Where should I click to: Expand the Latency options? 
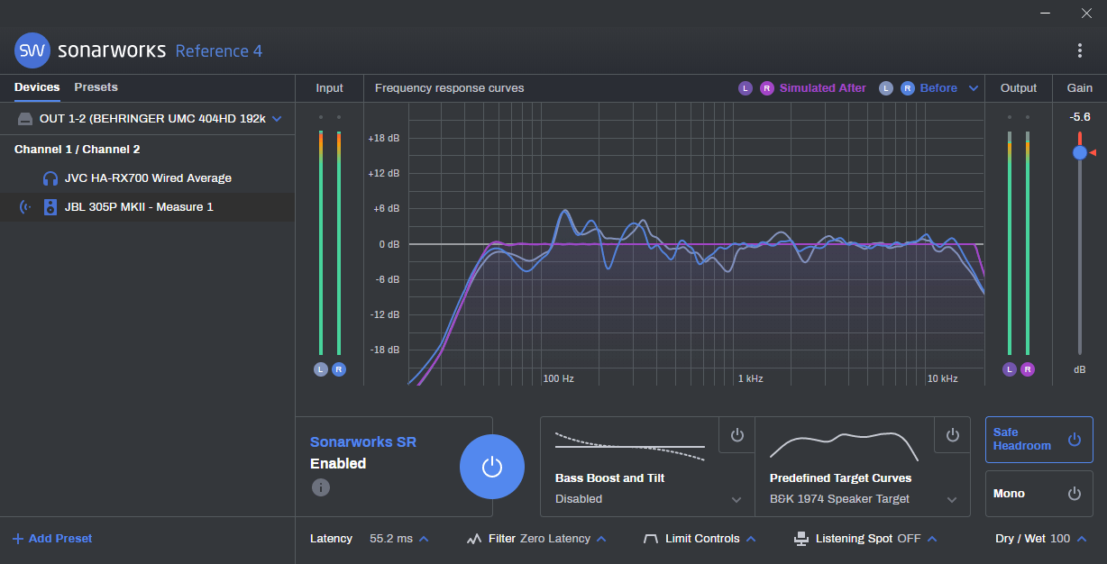(x=424, y=539)
